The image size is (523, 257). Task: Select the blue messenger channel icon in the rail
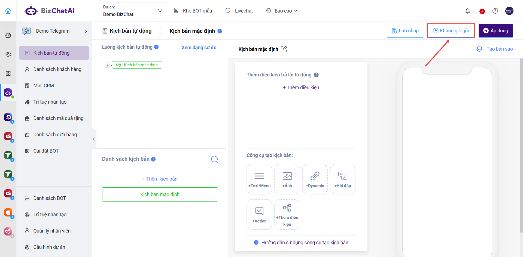click(x=8, y=117)
